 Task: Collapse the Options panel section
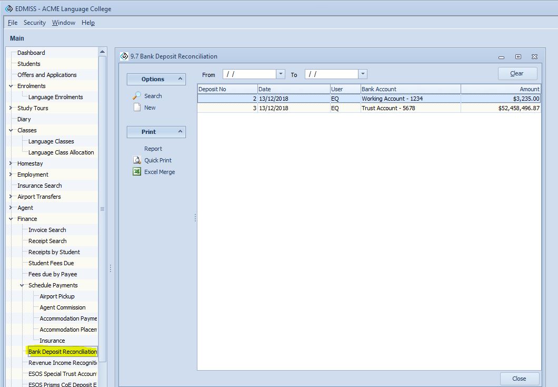click(x=180, y=79)
